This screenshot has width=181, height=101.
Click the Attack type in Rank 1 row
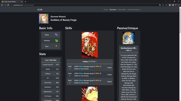(x=109, y=68)
